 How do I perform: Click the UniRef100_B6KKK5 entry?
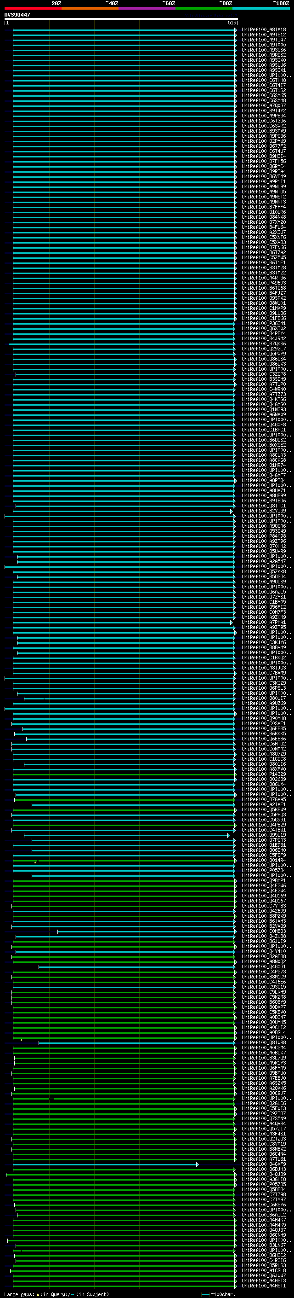point(264,733)
